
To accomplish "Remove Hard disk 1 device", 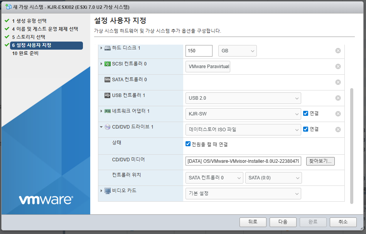I will point(338,51).
